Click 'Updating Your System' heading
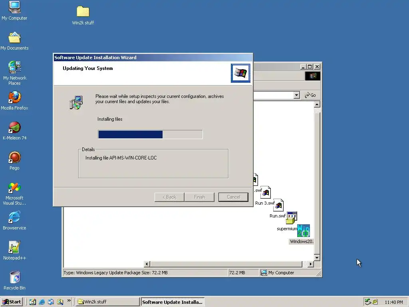 pyautogui.click(x=87, y=68)
